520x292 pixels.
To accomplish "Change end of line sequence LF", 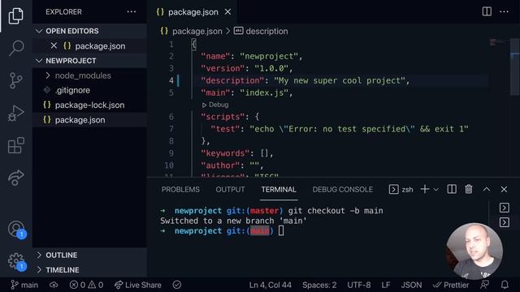I will point(386,285).
